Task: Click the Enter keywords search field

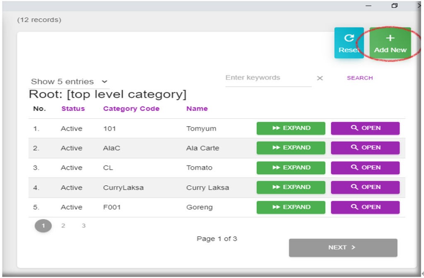Action: 268,78
